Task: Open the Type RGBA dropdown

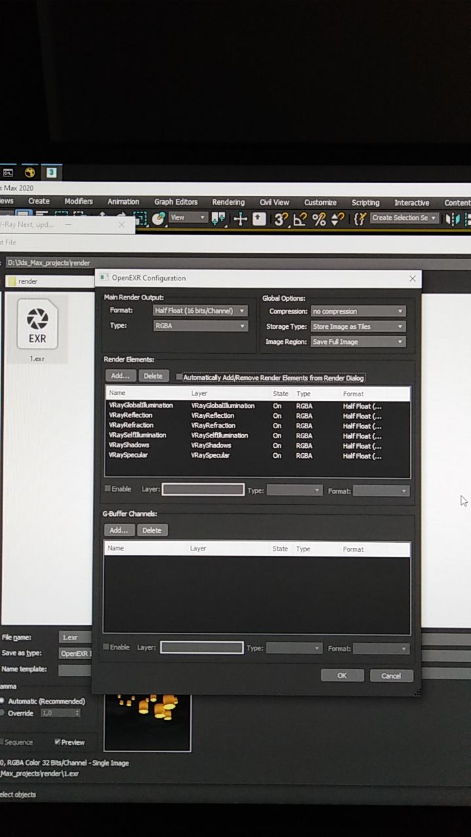Action: pyautogui.click(x=200, y=326)
